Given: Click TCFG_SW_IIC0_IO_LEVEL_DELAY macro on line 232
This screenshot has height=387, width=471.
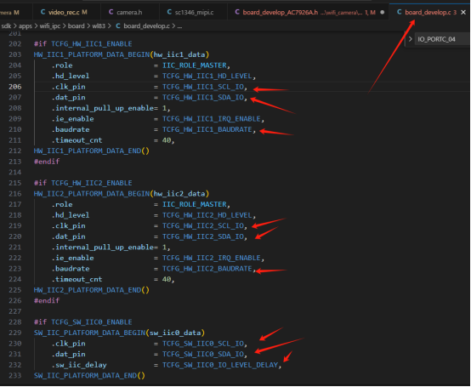Looking at the screenshot, I should point(220,365).
